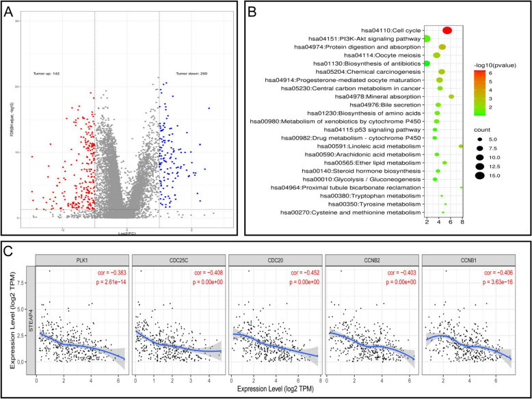Click the '-log10(pvalue)' legend title
The width and height of the screenshot is (532, 399).
495,65
